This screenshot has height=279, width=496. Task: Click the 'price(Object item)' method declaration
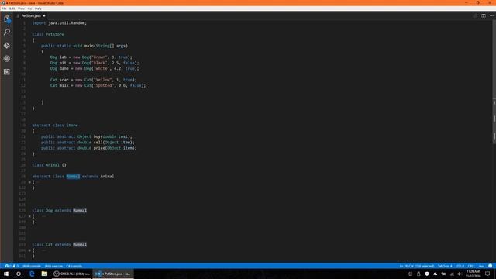89,148
